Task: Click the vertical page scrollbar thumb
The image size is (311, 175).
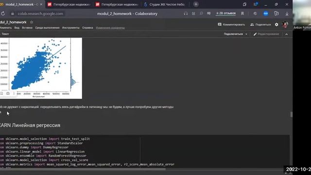Action: tap(291, 115)
